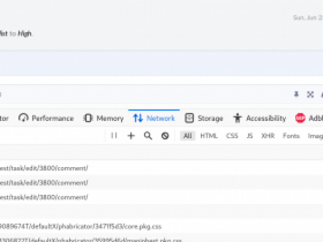Click the Sun, Jun timestamp link
Image resolution: width=323 pixels, height=242 pixels.
[x=308, y=18]
